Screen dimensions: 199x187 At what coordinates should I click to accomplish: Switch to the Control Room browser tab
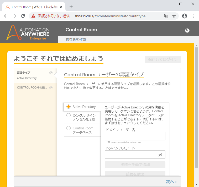34,7
